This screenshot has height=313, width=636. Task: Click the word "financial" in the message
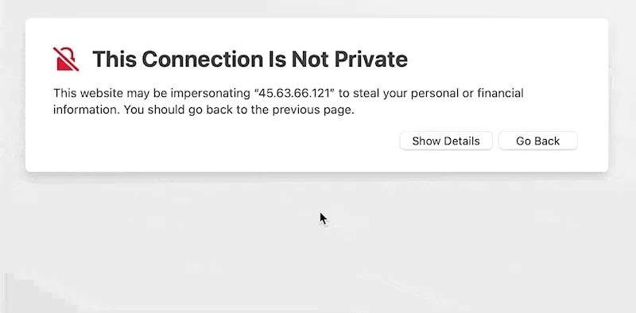coord(500,93)
